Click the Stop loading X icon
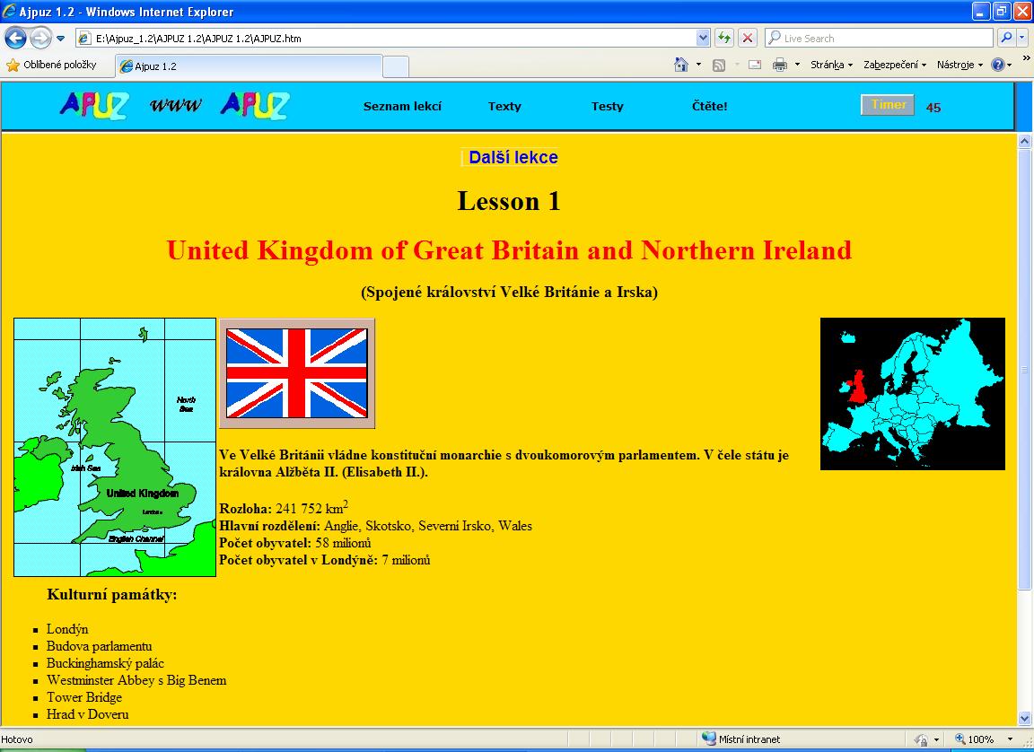 coord(747,39)
